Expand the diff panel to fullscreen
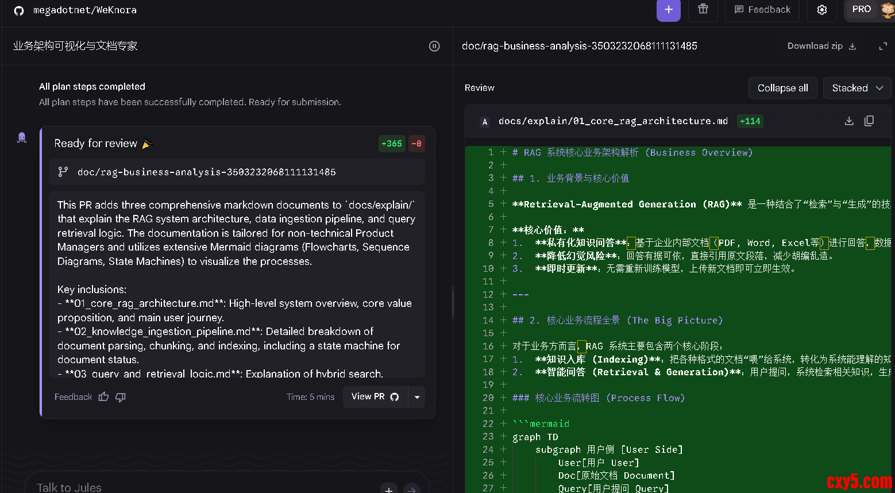 [883, 46]
